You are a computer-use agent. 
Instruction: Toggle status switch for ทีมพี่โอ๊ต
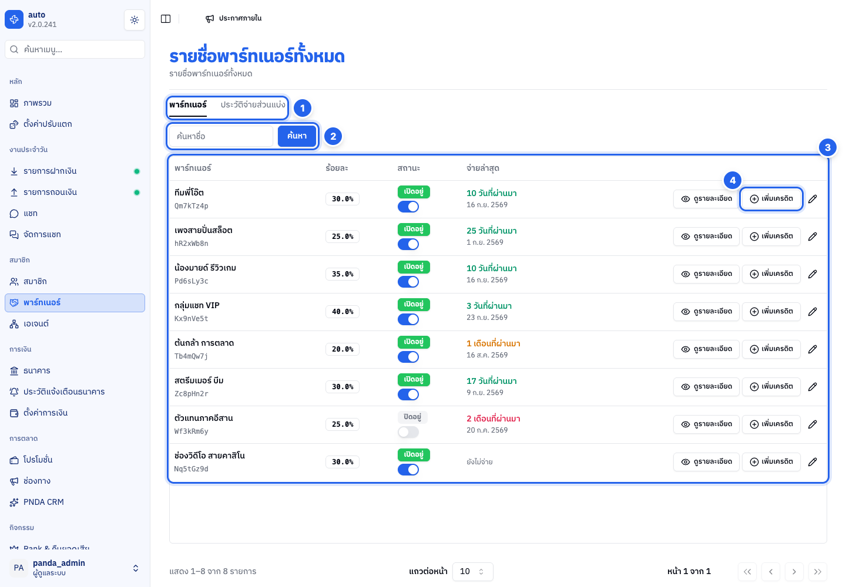(408, 207)
